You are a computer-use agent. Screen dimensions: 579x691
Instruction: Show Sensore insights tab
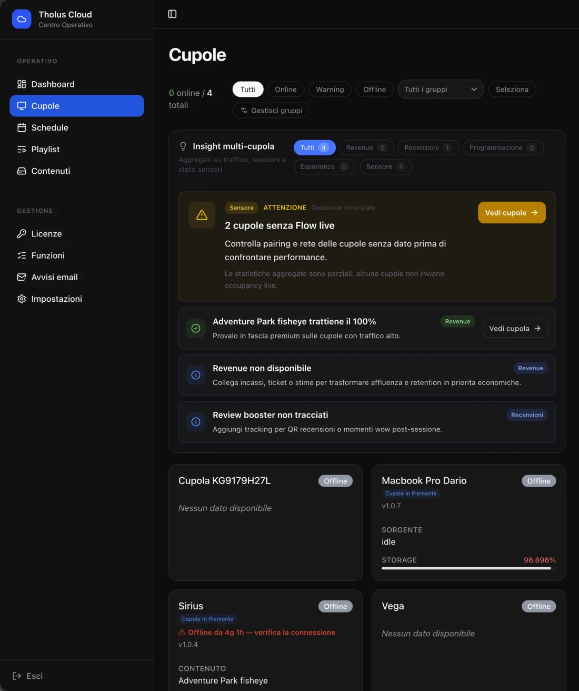386,166
